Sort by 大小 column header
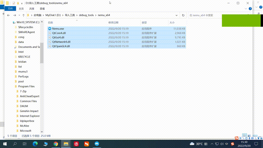The height and width of the screenshot is (148, 263). point(172,22)
